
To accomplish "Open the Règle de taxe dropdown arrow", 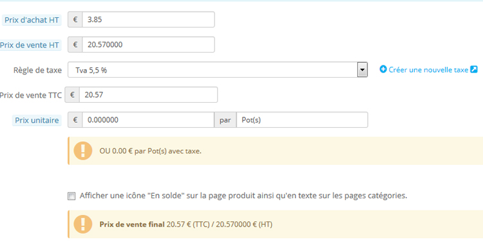I will pyautogui.click(x=362, y=70).
